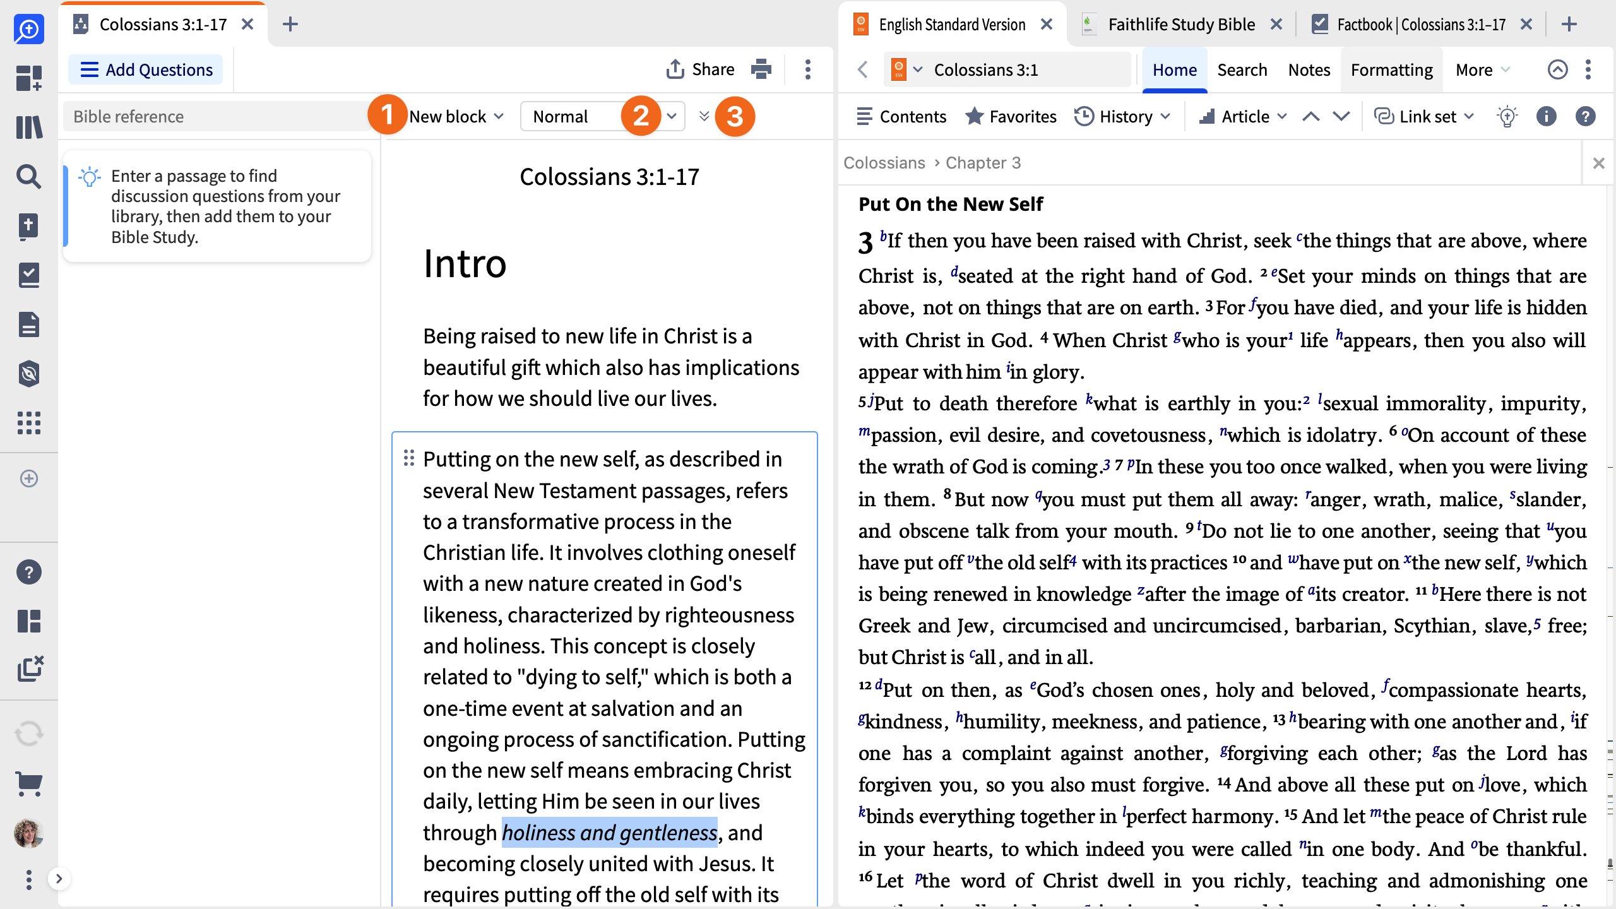1616x909 pixels.
Task: Switch to Factbook Colossians 3:1–17 tab
Action: (1421, 25)
